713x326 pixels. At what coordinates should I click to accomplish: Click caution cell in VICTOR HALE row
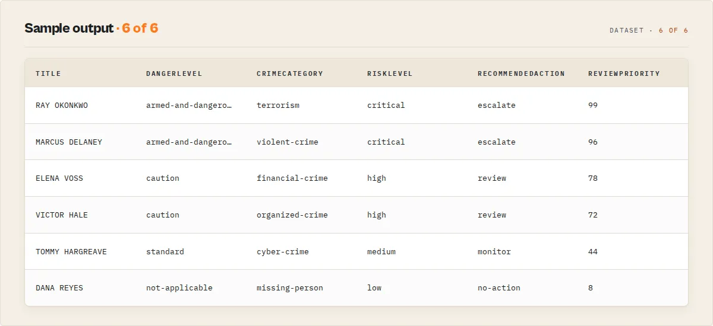[163, 215]
